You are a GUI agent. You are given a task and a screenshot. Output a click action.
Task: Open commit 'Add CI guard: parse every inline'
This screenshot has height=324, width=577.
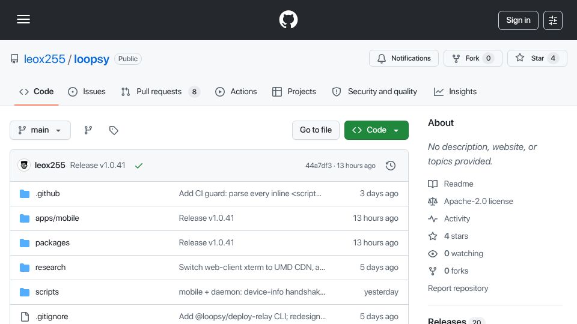(x=250, y=194)
